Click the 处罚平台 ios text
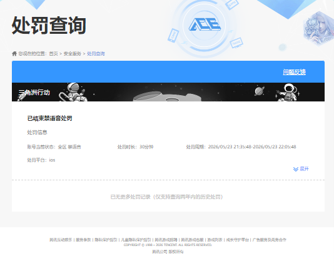Screen dimensions: 334x278 41,160
